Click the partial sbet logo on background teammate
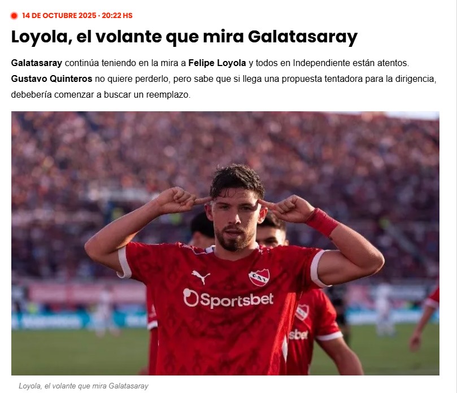 coord(298,335)
